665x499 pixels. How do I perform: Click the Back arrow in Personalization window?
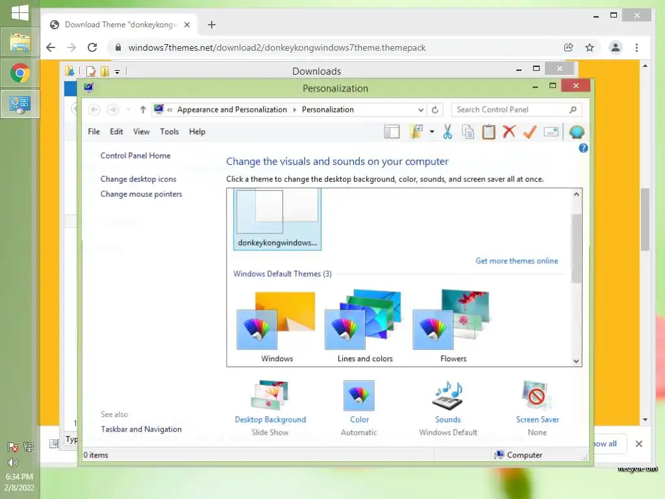pyautogui.click(x=94, y=110)
